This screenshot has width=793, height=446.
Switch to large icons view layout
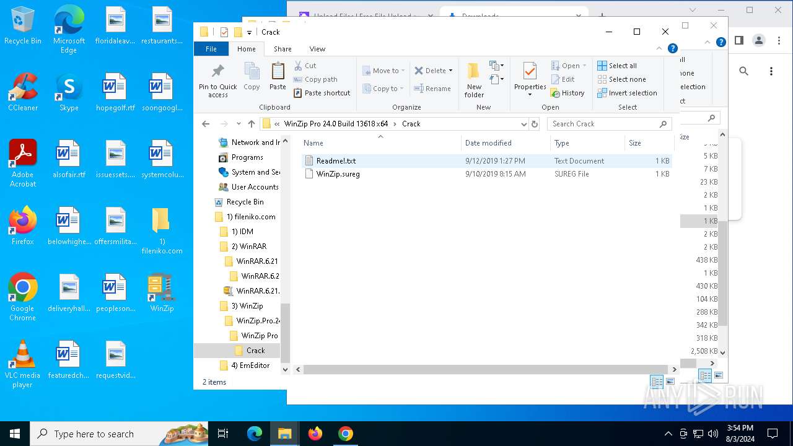(x=670, y=382)
